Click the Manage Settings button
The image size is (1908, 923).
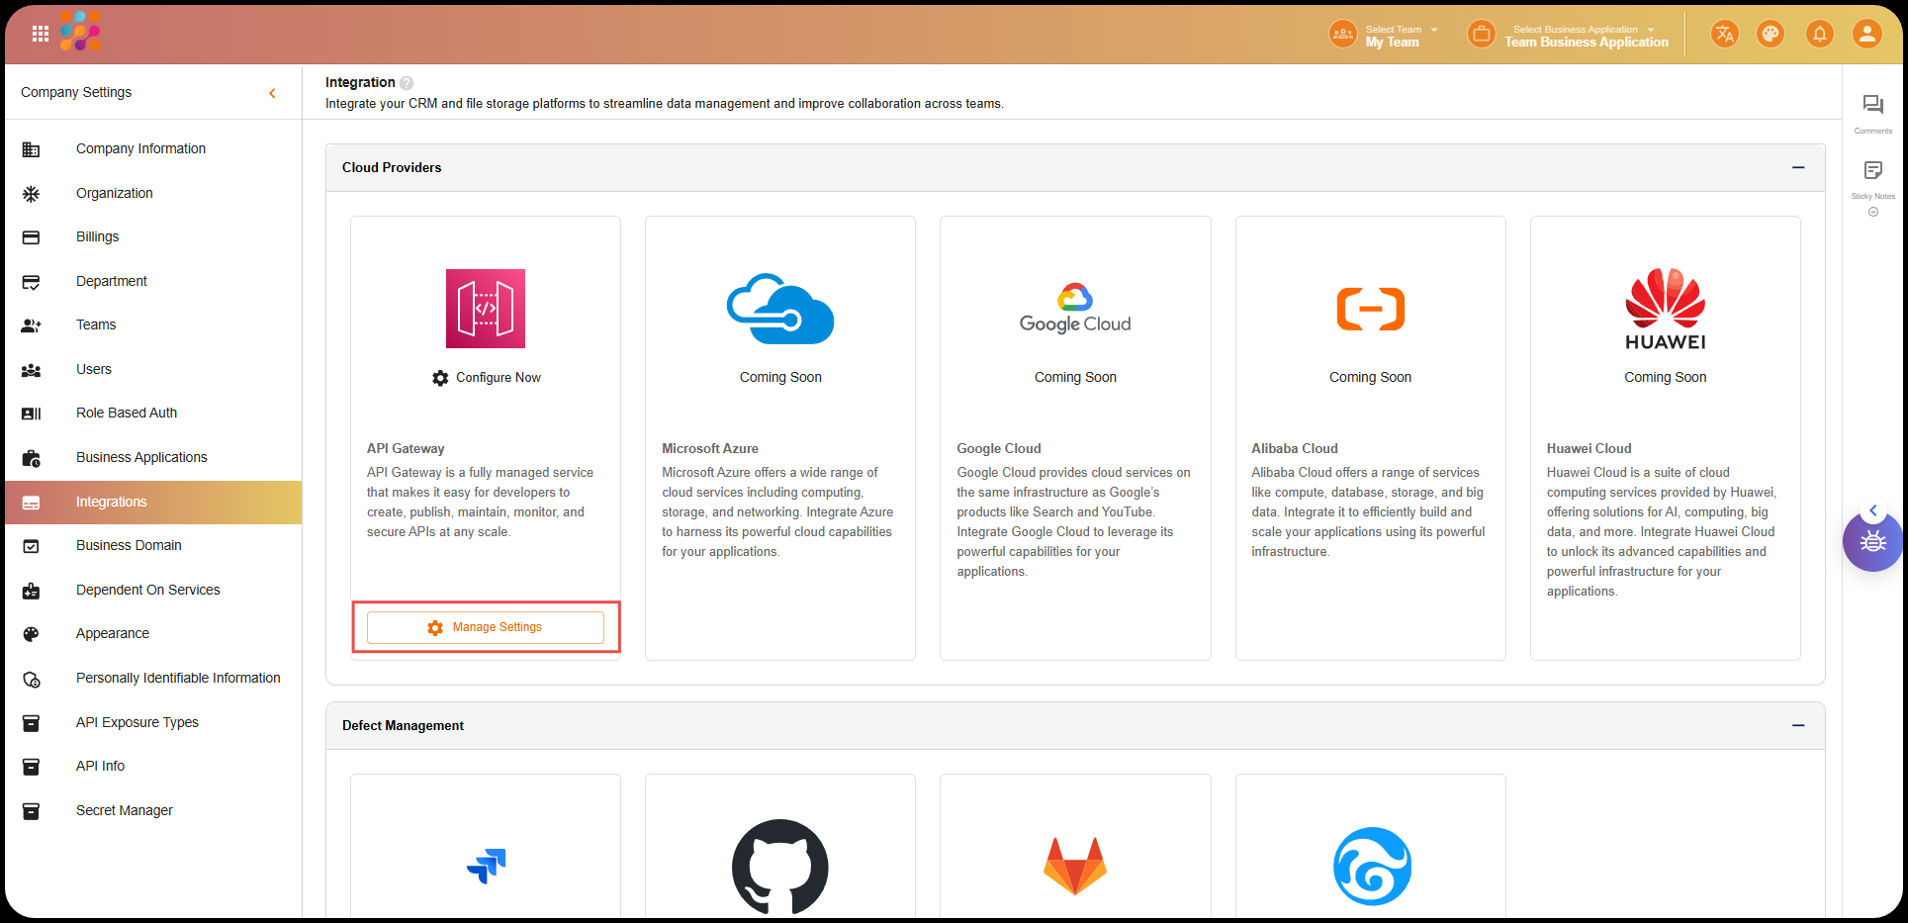(486, 628)
